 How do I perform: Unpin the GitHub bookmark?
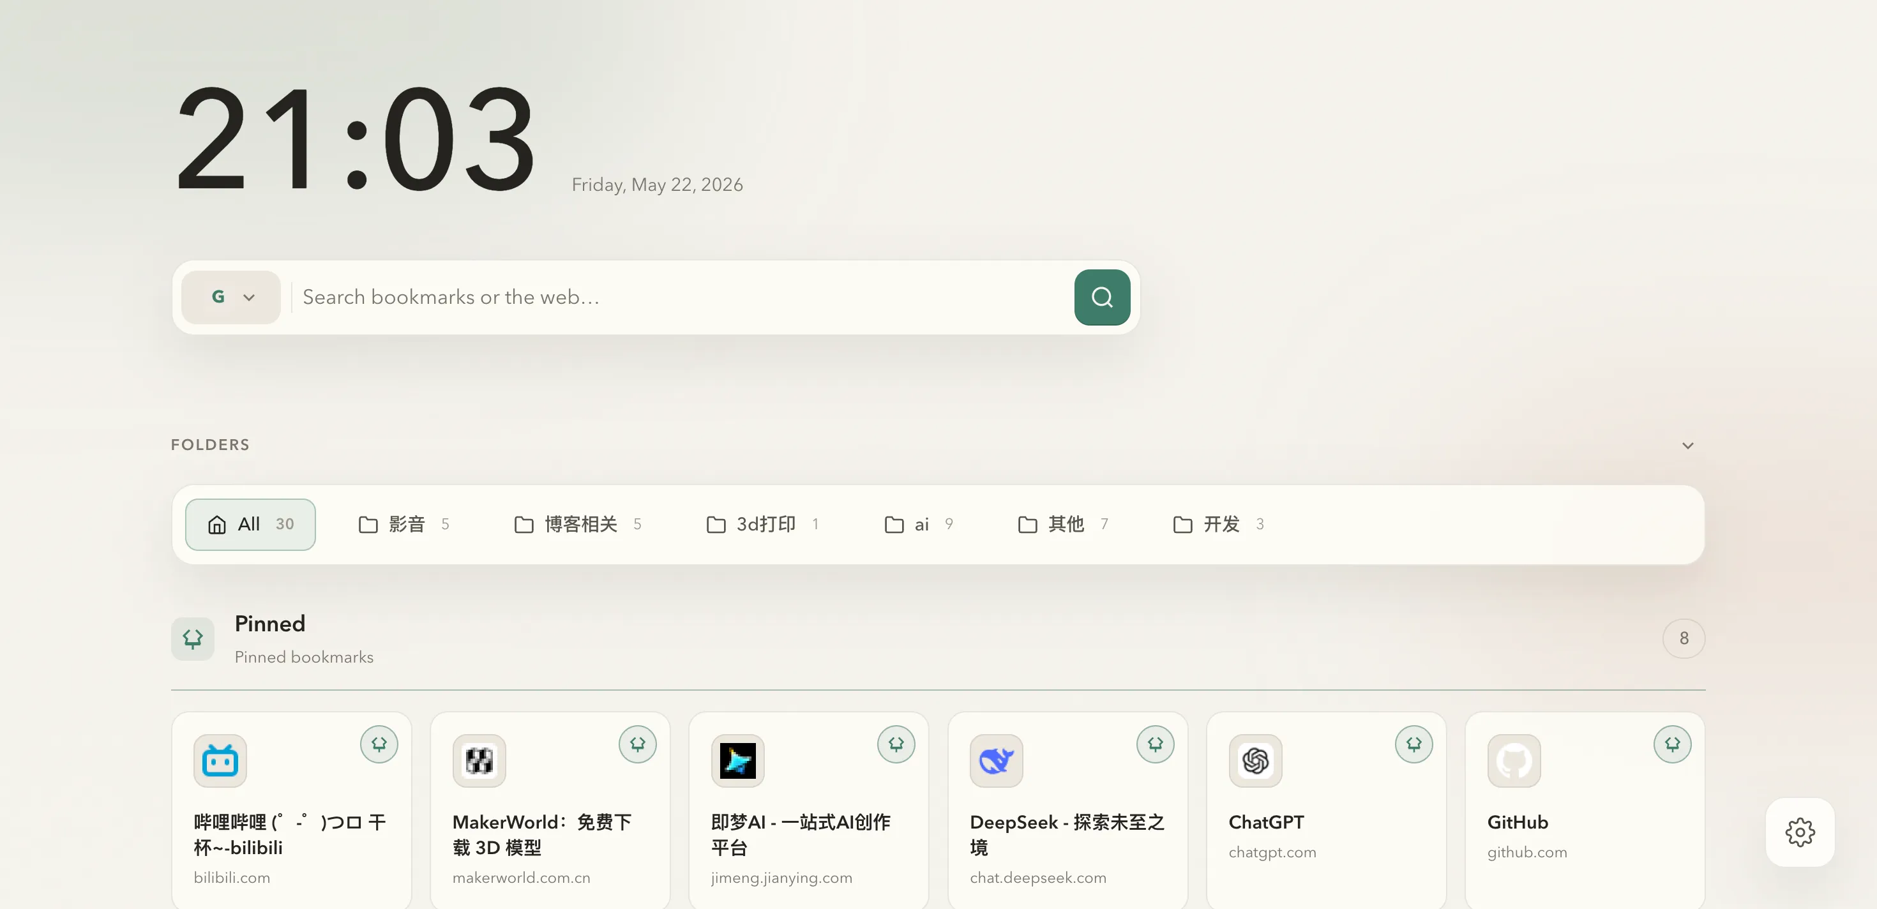click(1672, 744)
